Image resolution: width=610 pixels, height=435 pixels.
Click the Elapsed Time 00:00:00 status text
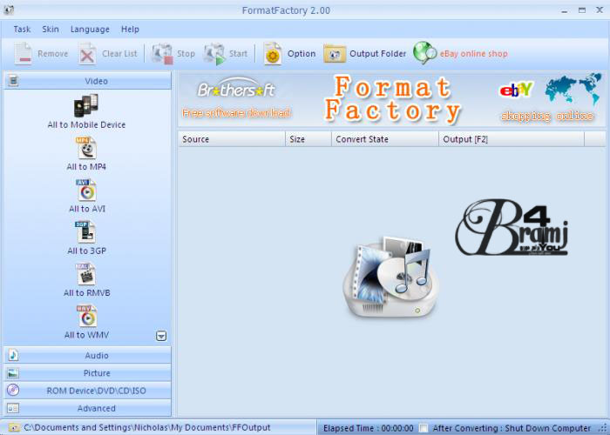point(369,428)
